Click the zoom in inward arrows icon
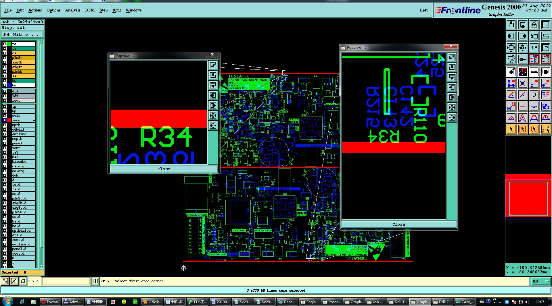The image size is (552, 306). (511, 48)
